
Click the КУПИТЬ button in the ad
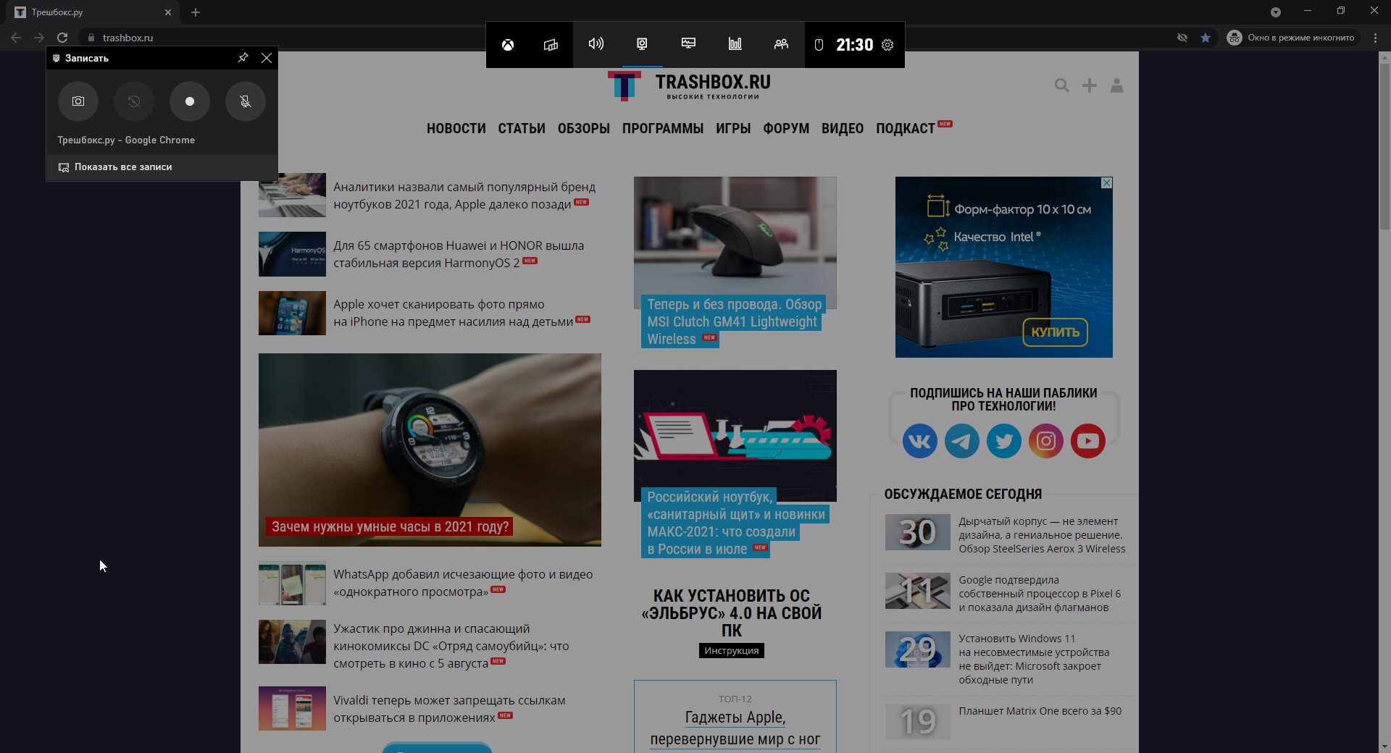[1056, 332]
